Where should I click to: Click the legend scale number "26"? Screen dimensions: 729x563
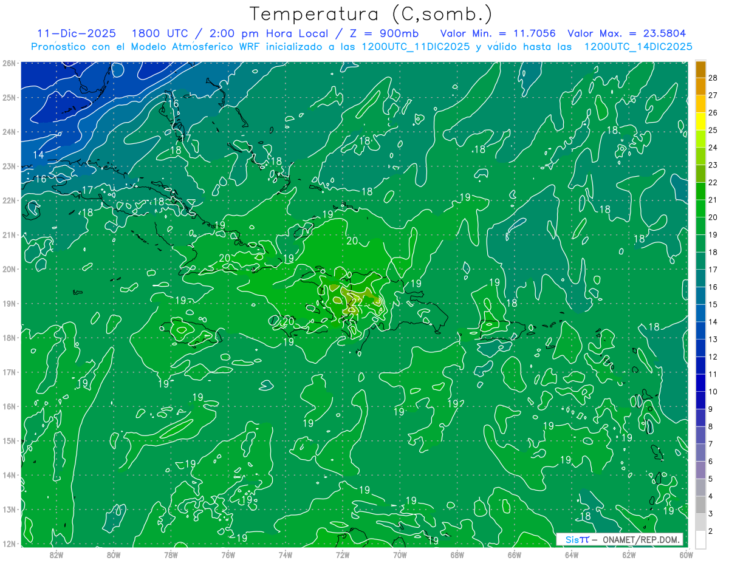713,113
